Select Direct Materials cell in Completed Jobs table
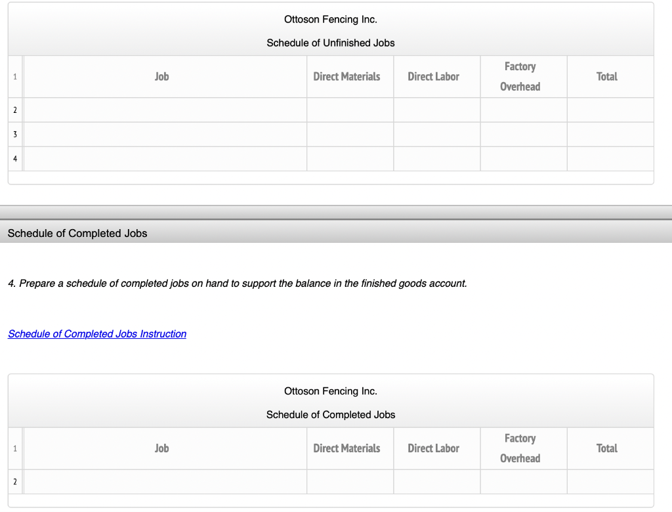Viewport: 672px width, 512px height. 350,482
